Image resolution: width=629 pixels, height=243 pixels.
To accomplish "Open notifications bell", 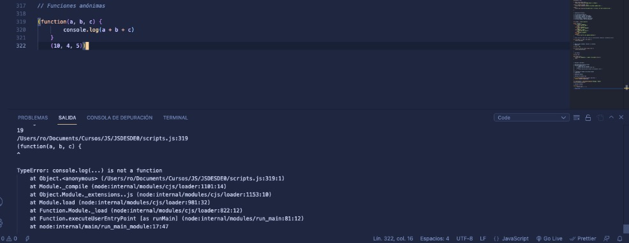I will click(620, 239).
